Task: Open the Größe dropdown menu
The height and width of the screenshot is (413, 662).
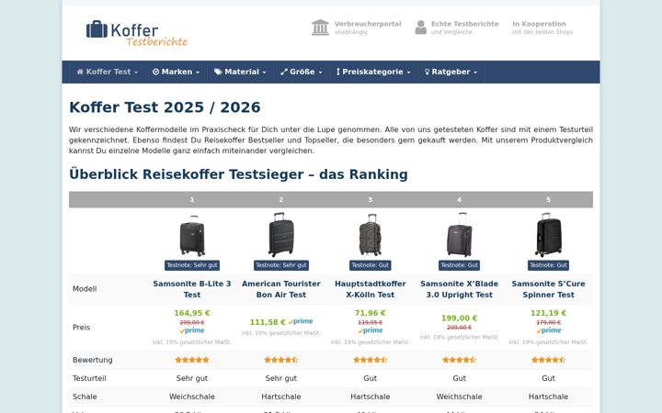Action: (302, 72)
